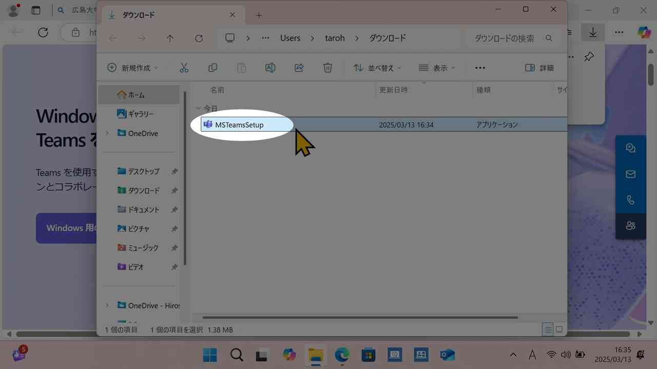657x369 pixels.
Task: Click the refresh icon in File Explorer
Action: point(199,38)
